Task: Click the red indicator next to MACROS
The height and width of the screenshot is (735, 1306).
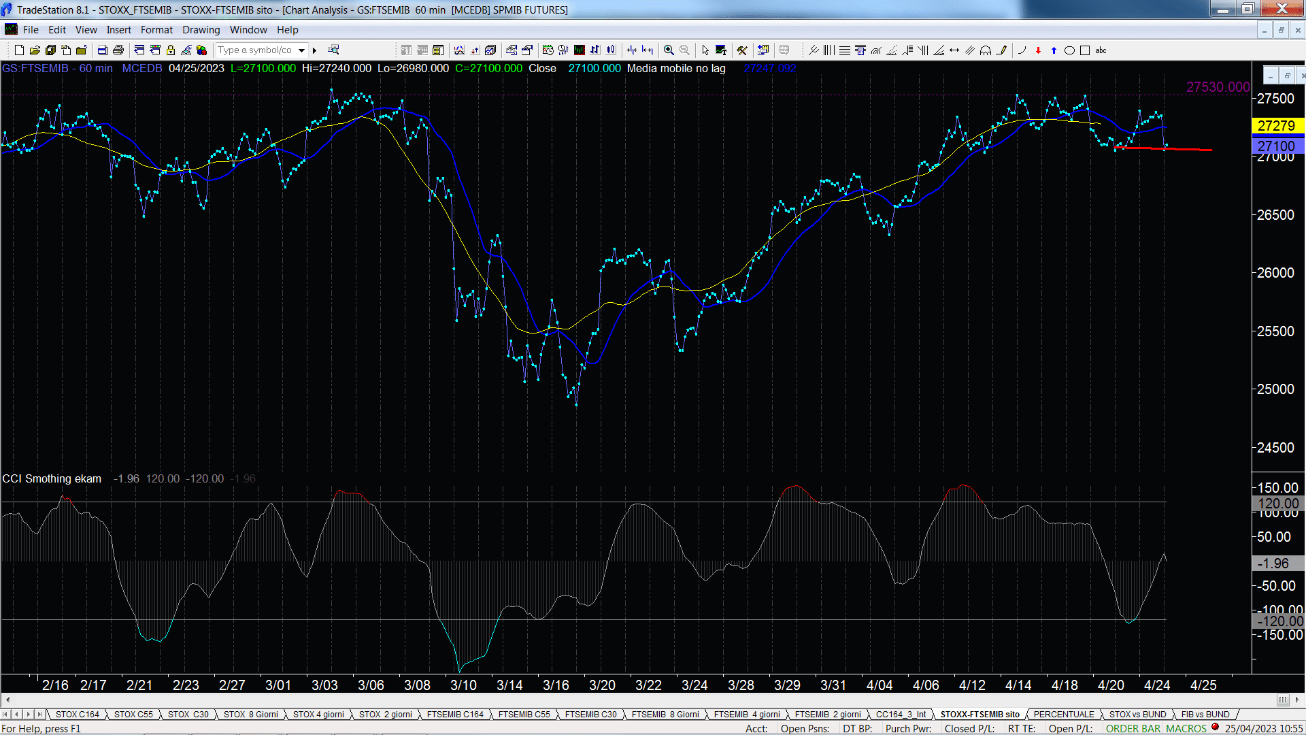Action: point(1215,727)
